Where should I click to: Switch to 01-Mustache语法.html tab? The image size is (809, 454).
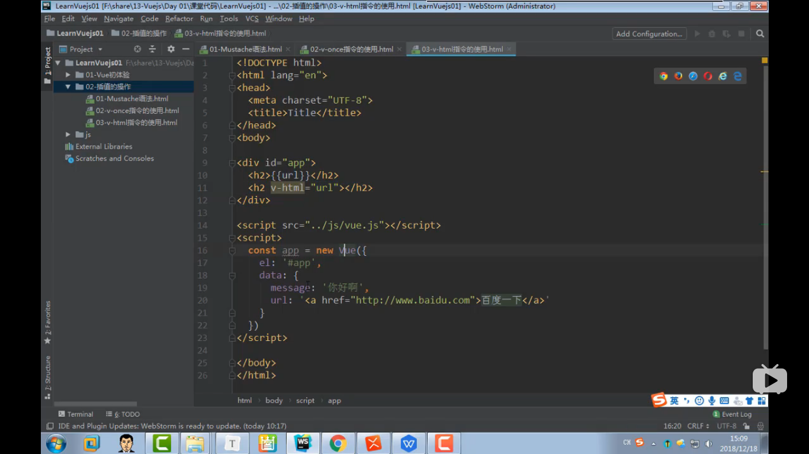click(245, 49)
